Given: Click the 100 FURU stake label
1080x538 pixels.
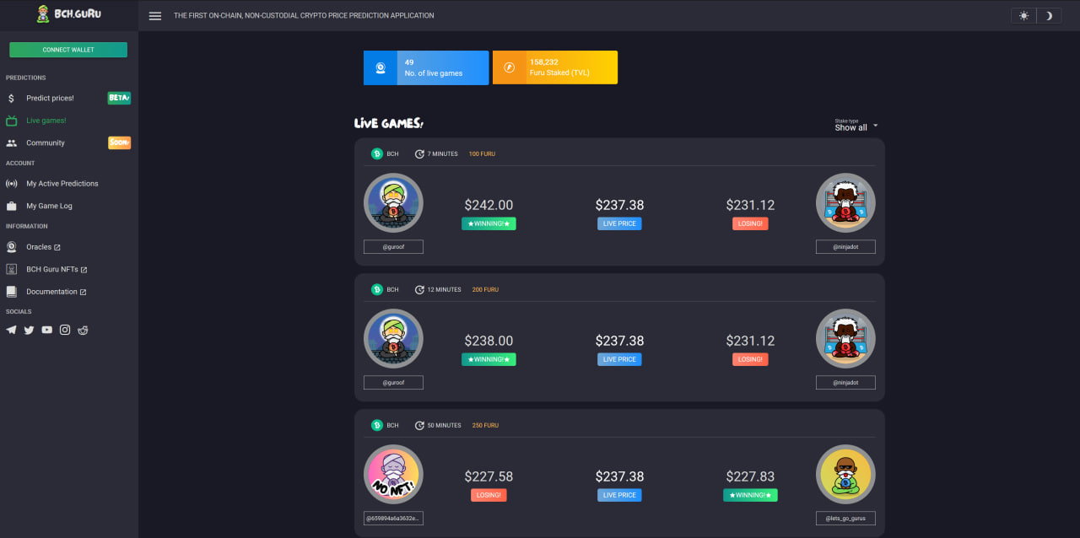Looking at the screenshot, I should 482,153.
